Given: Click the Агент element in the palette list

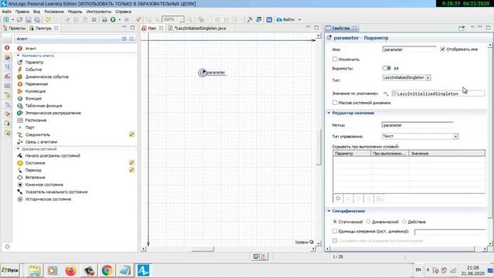Looking at the screenshot, I should coord(31,48).
